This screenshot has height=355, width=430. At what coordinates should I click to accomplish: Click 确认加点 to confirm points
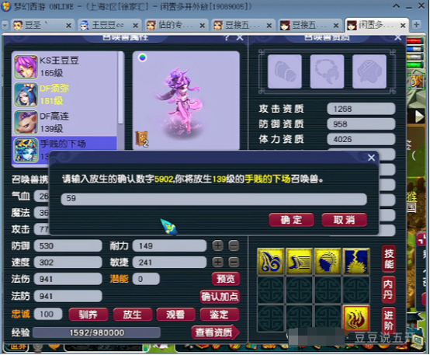point(220,297)
